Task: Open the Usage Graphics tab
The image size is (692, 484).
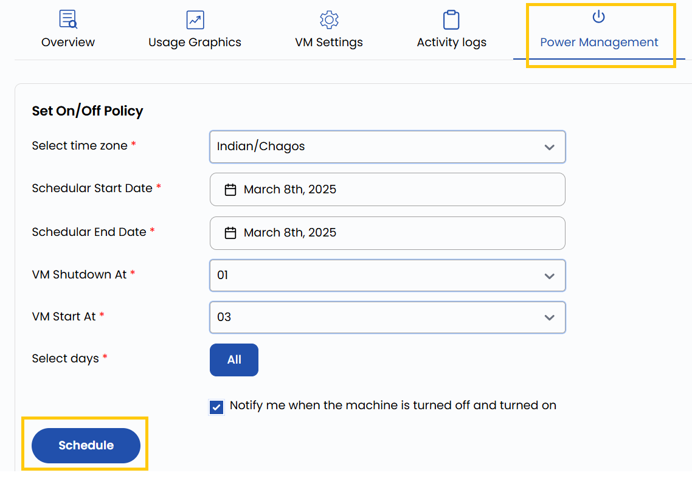Action: coord(195,43)
